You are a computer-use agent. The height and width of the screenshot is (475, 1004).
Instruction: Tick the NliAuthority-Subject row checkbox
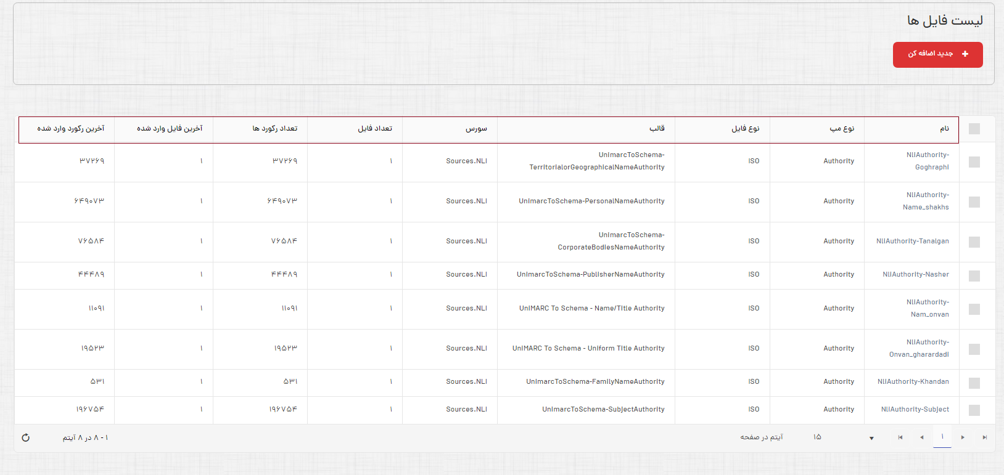tap(974, 410)
